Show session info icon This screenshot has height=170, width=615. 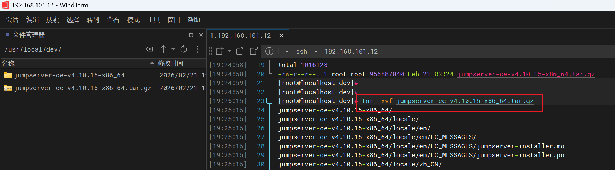tap(270, 52)
